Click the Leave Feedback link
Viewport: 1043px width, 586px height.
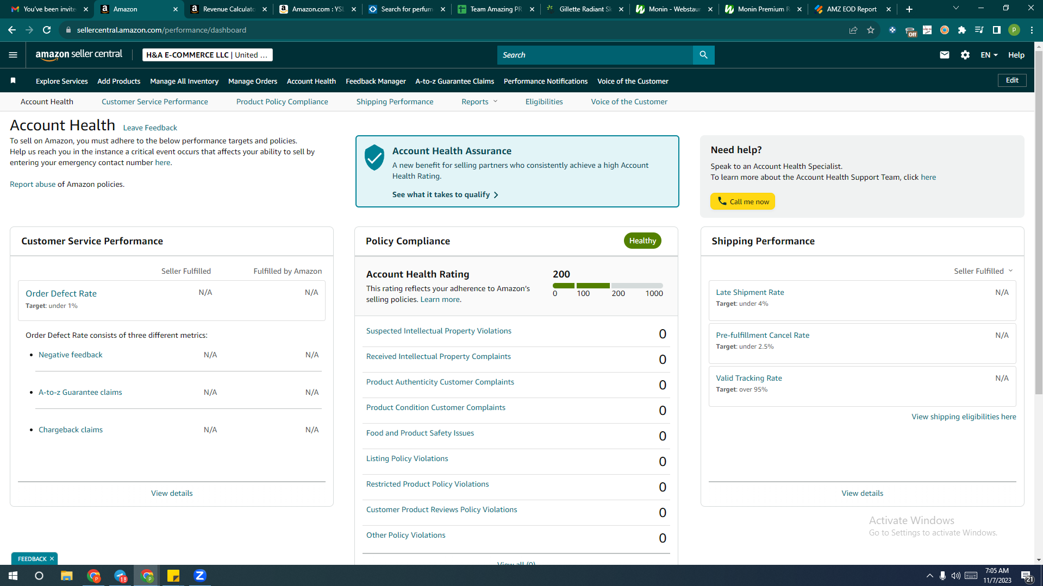(150, 128)
